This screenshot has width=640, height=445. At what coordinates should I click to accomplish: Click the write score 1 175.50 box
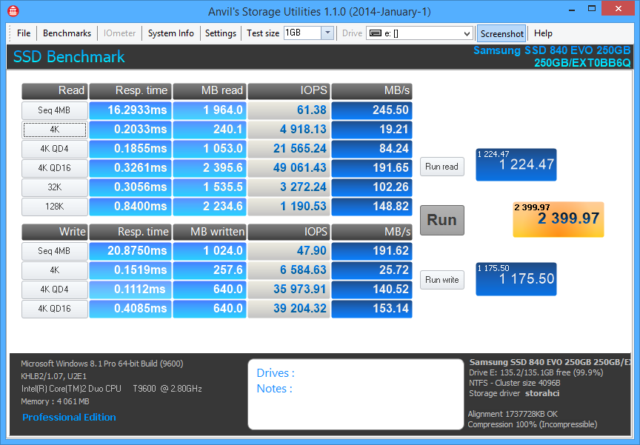pyautogui.click(x=516, y=279)
